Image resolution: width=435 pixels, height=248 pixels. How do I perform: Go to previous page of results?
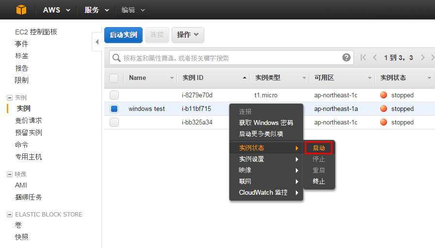(x=375, y=58)
